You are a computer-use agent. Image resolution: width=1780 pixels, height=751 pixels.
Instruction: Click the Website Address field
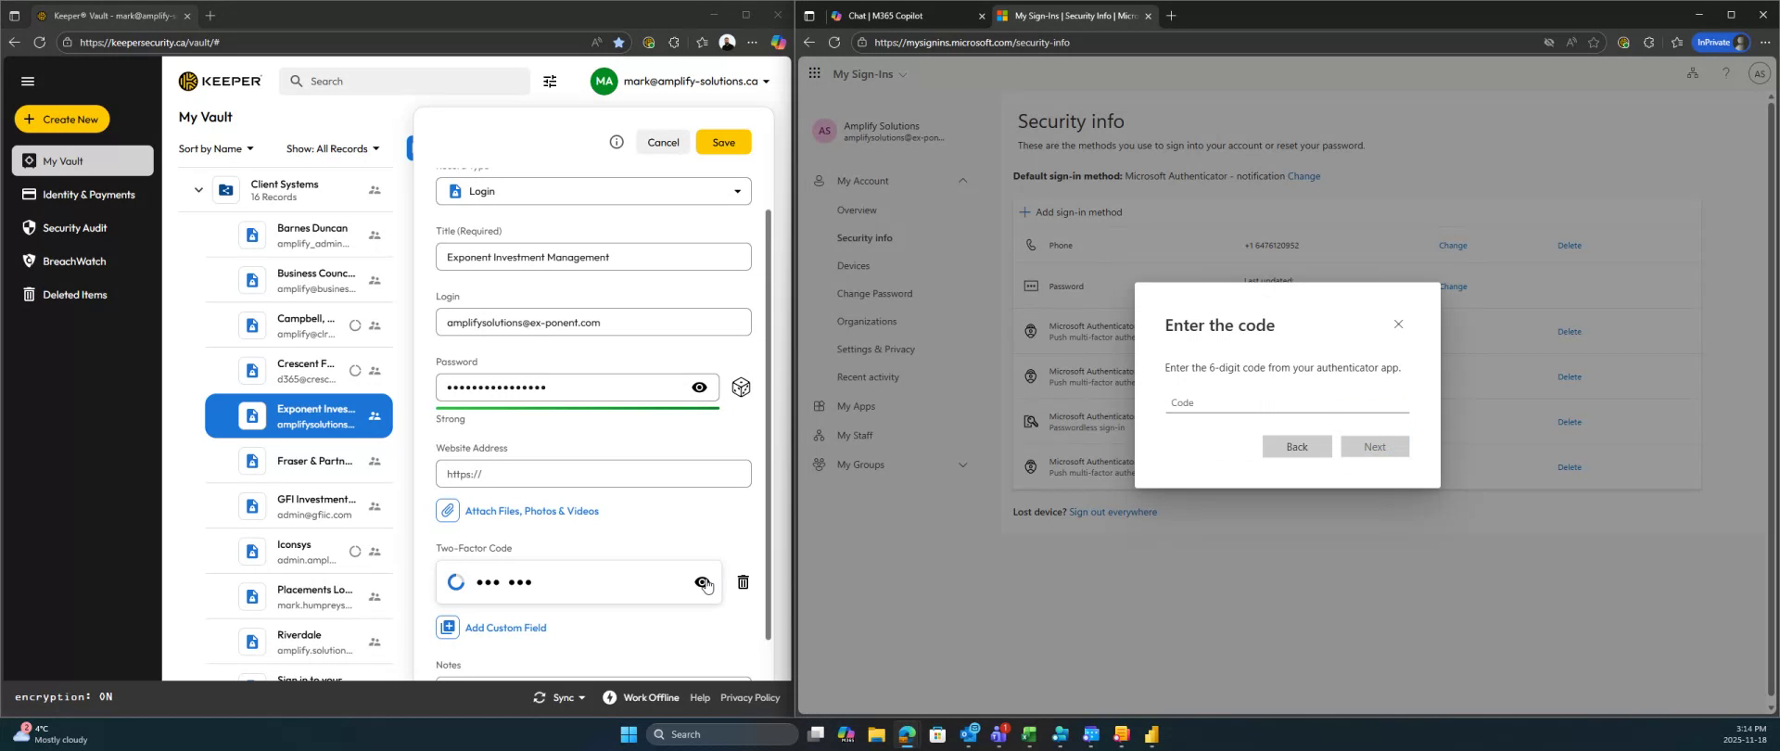click(x=593, y=474)
